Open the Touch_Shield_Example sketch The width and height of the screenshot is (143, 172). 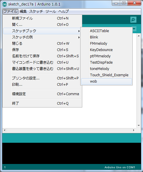[106, 75]
